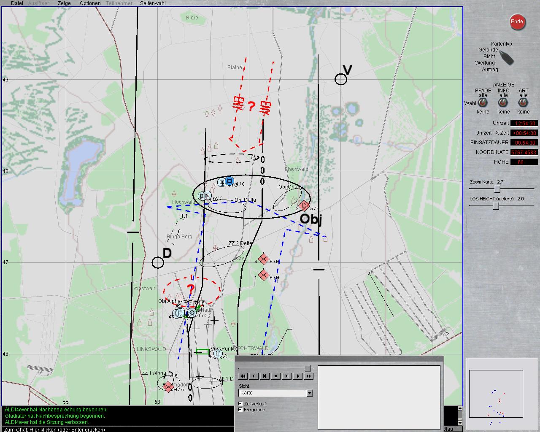Click the chat input line at bottom

117,429
